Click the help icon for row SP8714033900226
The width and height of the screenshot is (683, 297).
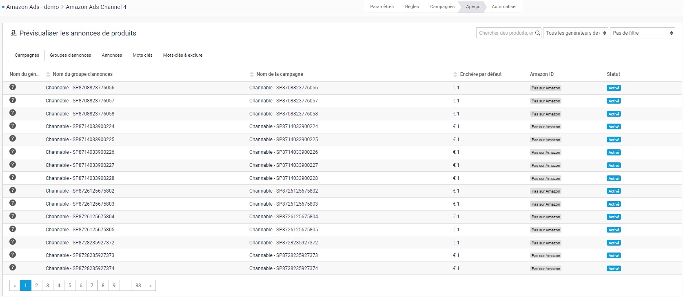pyautogui.click(x=13, y=151)
